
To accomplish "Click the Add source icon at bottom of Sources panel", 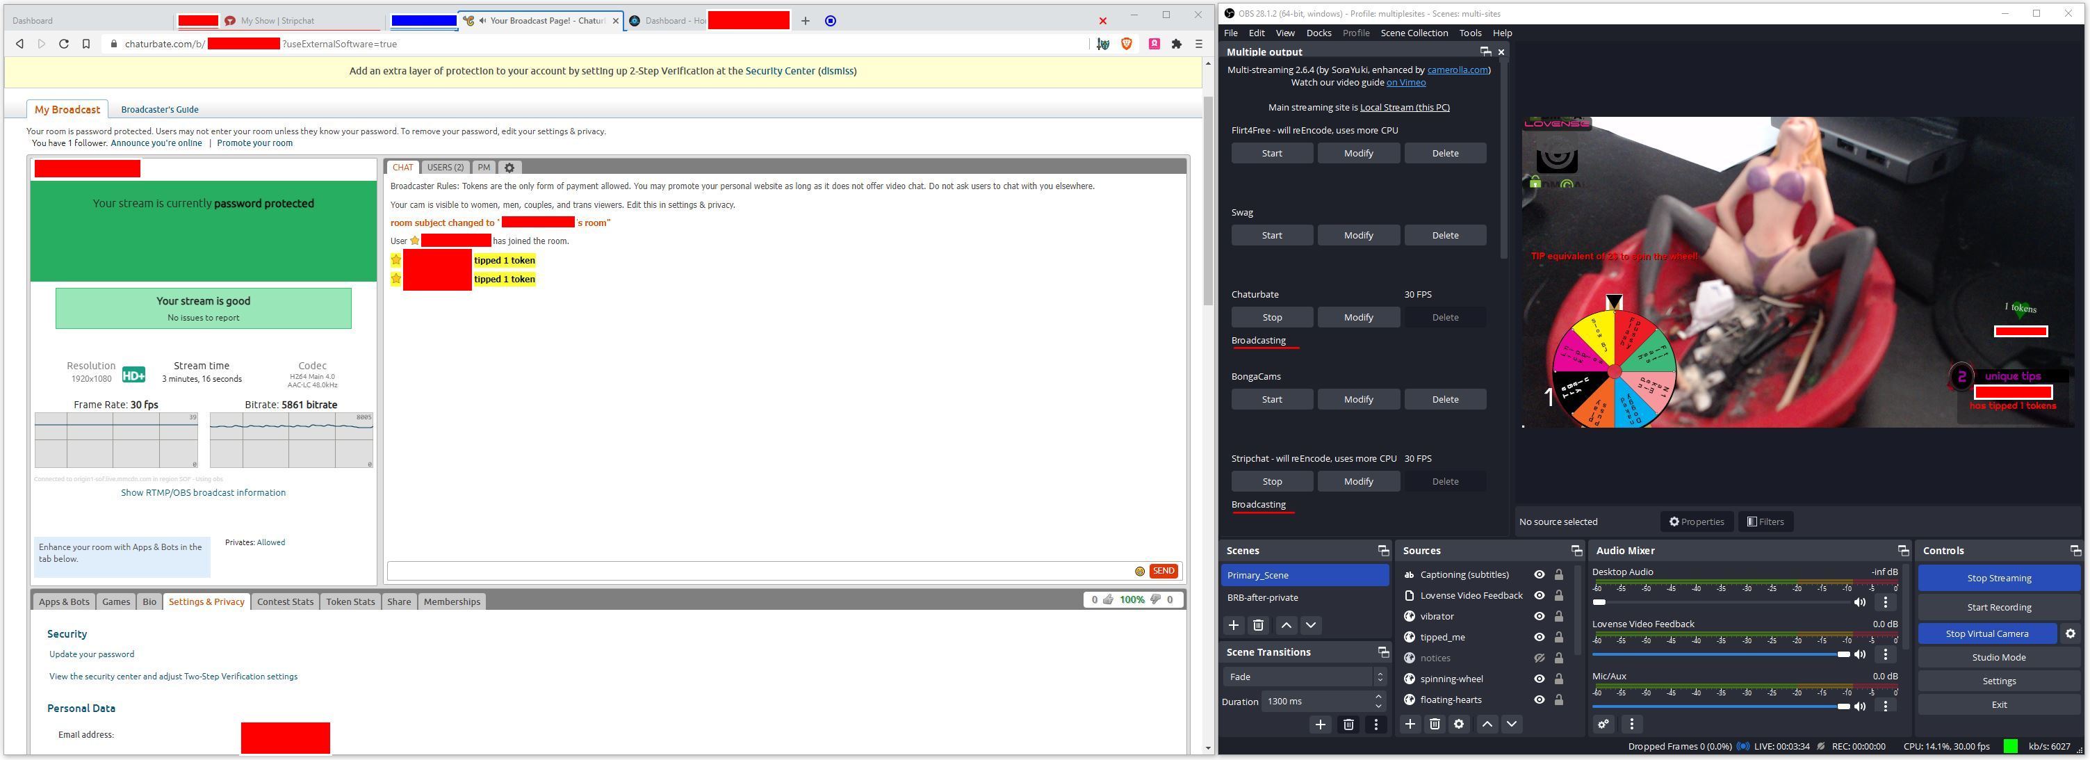I will point(1410,724).
